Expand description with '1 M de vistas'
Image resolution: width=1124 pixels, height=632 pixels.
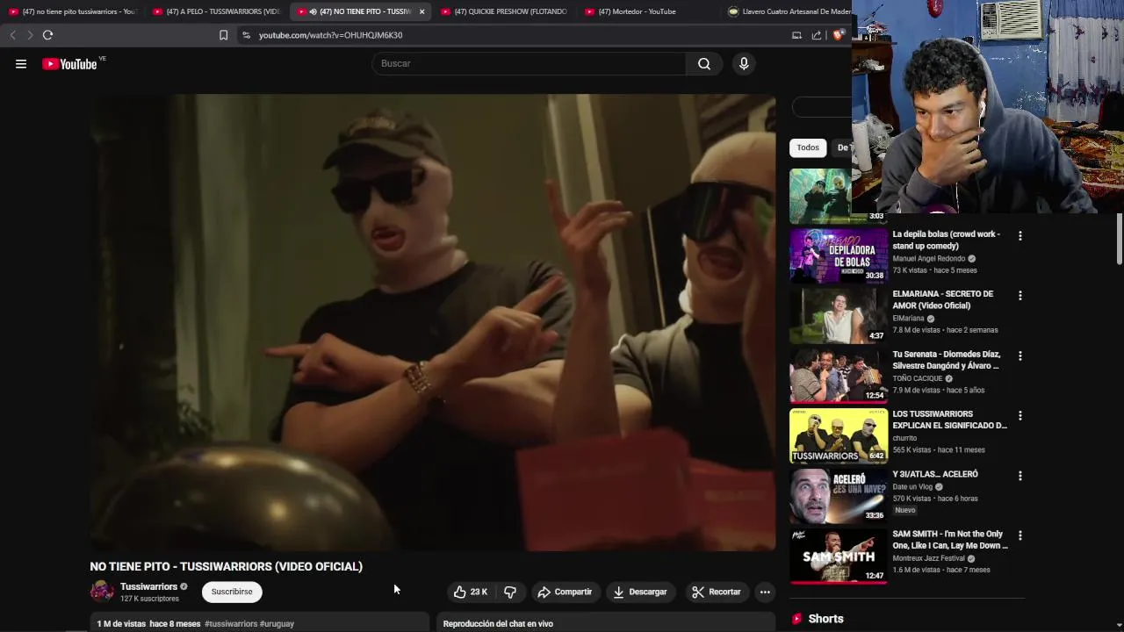pyautogui.click(x=259, y=622)
